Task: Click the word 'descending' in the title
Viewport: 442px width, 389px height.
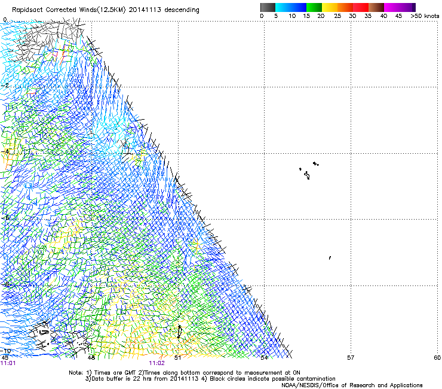Action: [182, 10]
